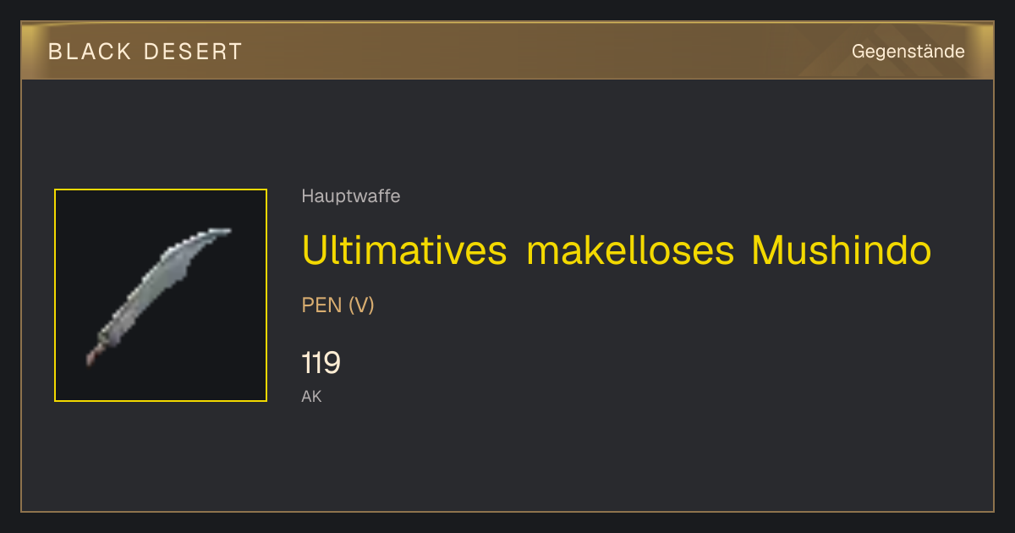Click the (V) roman numeral text
Image resolution: width=1015 pixels, height=533 pixels.
click(x=361, y=305)
